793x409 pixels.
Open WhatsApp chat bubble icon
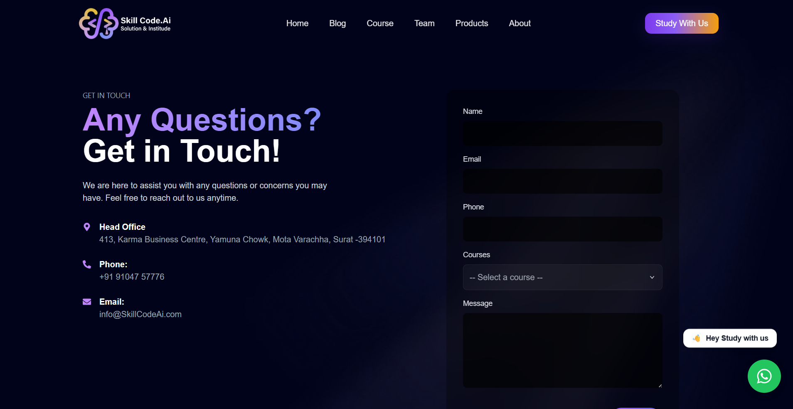[764, 376]
